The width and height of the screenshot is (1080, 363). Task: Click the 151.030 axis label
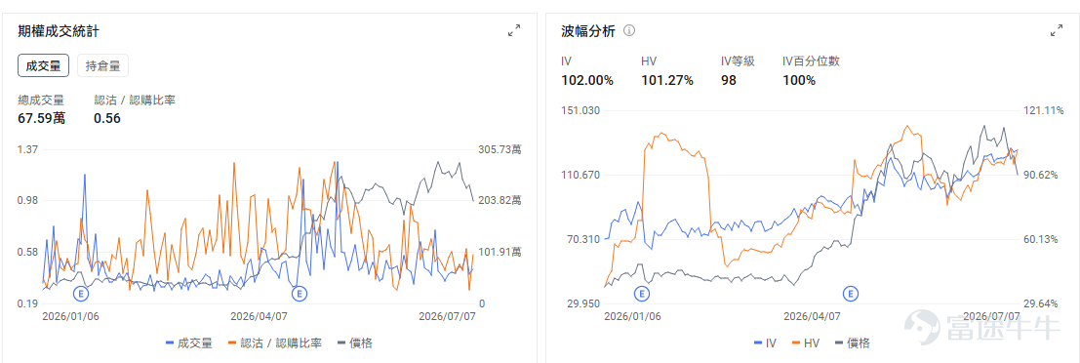[x=580, y=110]
